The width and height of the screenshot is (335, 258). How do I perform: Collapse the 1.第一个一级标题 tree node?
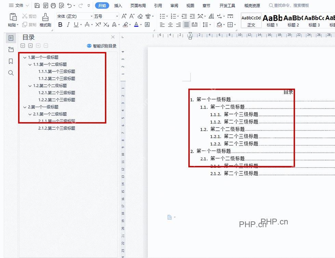coord(25,57)
